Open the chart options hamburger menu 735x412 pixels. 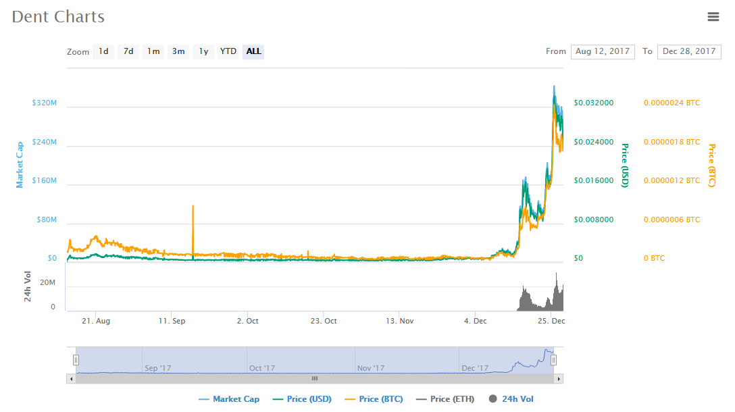(713, 16)
